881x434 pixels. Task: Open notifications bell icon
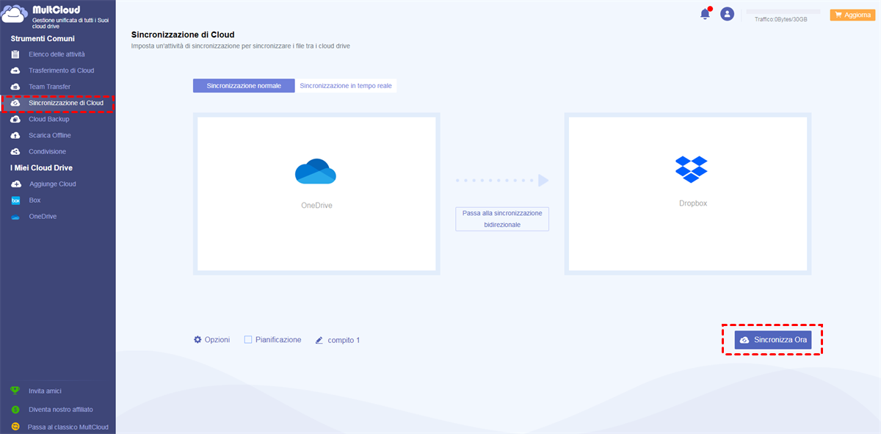[x=706, y=14]
